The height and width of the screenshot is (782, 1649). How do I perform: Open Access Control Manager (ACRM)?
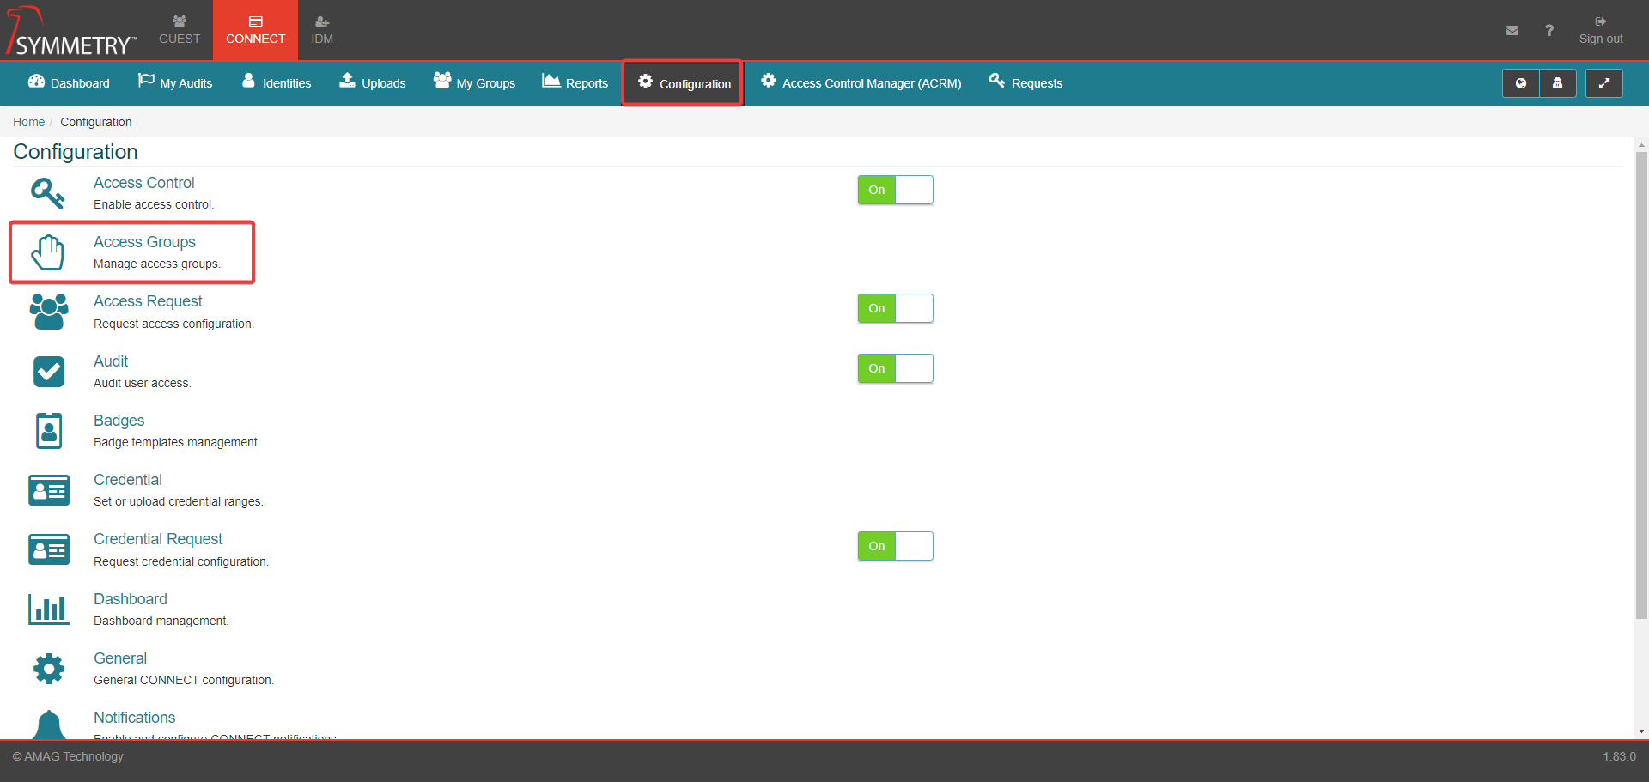(861, 83)
